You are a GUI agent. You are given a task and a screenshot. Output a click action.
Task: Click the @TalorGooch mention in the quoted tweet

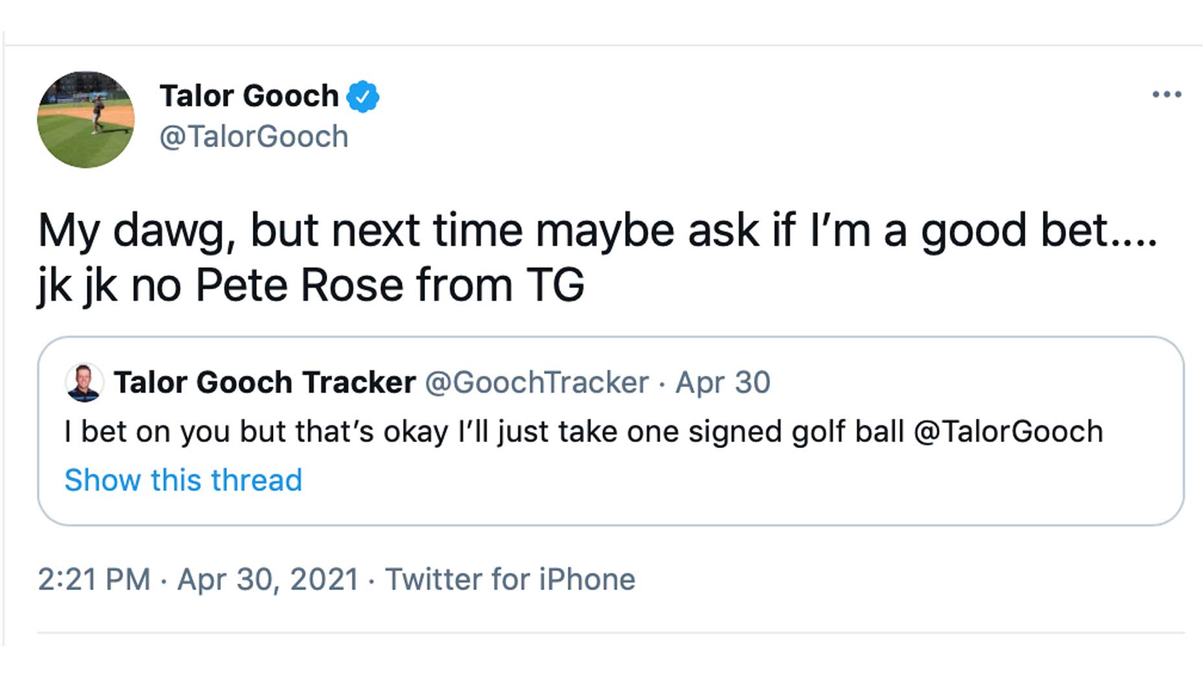(1009, 432)
